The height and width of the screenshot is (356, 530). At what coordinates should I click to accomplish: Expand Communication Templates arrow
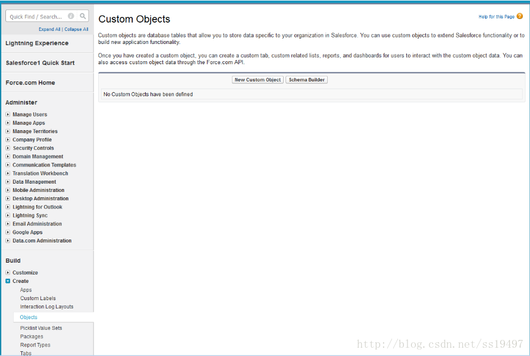pyautogui.click(x=8, y=165)
